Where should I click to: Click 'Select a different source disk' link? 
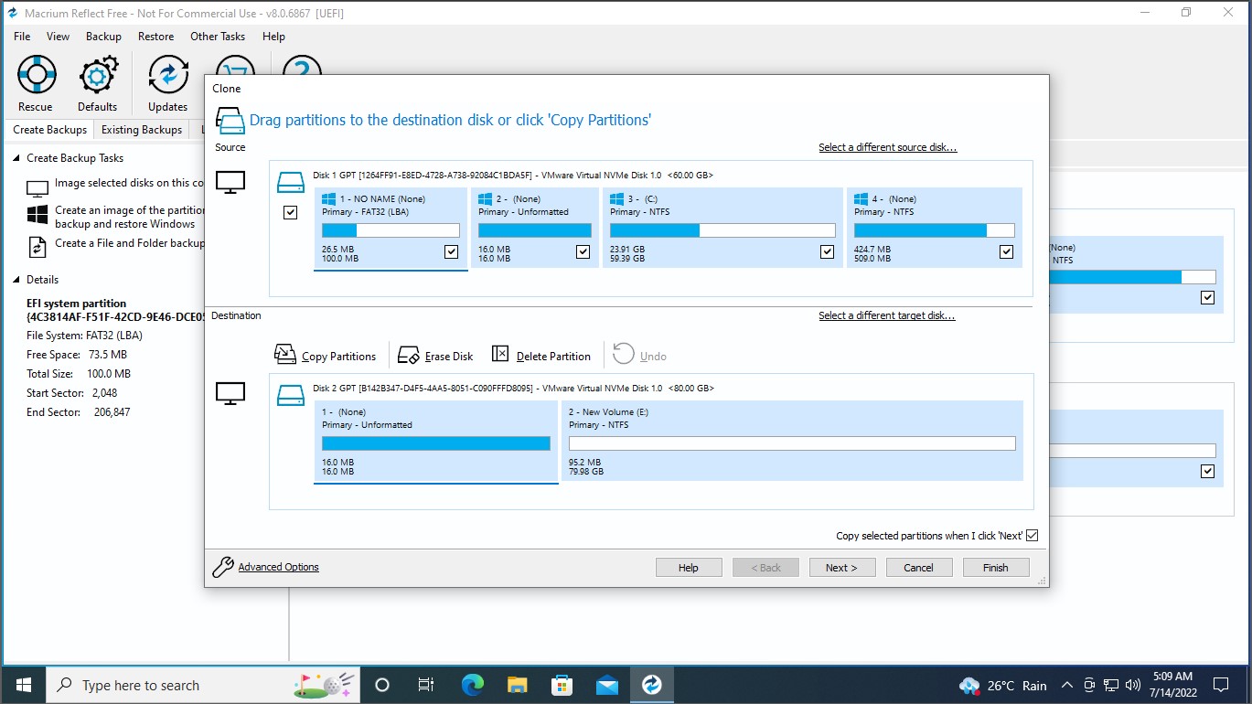(x=888, y=147)
